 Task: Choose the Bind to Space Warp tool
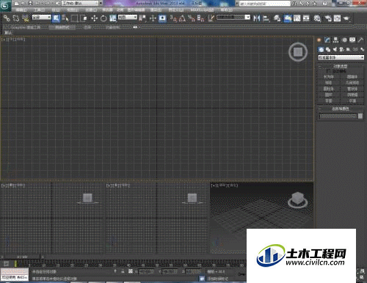click(x=25, y=18)
